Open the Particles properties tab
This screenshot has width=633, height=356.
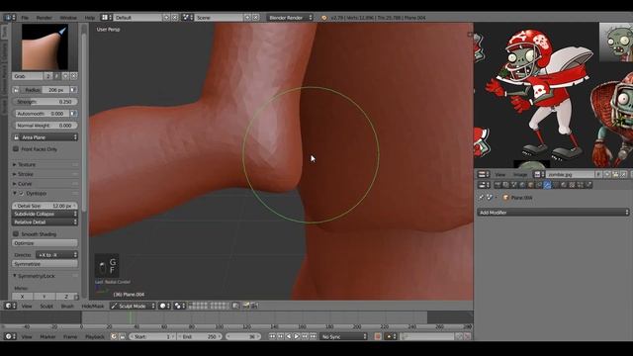pos(581,185)
